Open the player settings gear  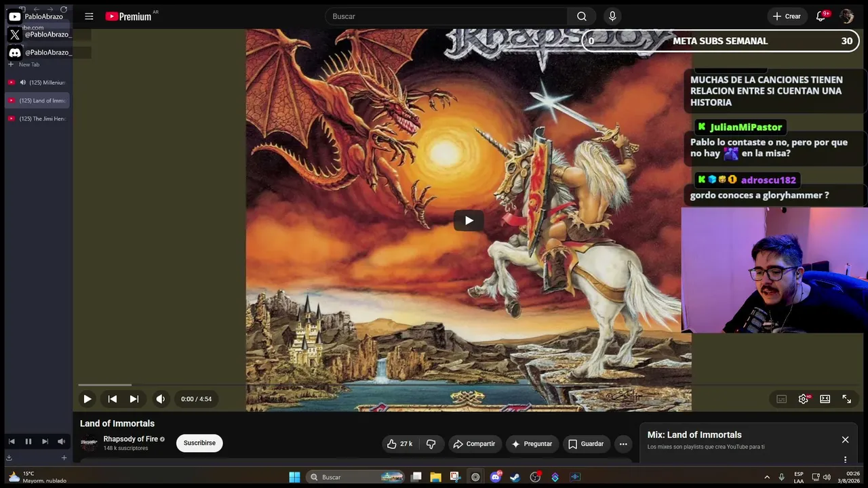coord(804,399)
